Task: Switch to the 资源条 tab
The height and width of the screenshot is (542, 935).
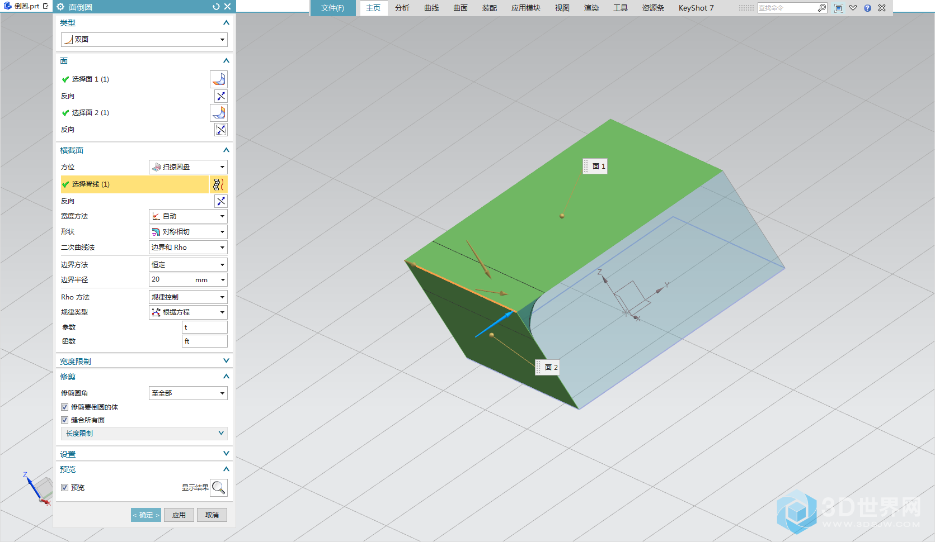Action: [x=653, y=8]
